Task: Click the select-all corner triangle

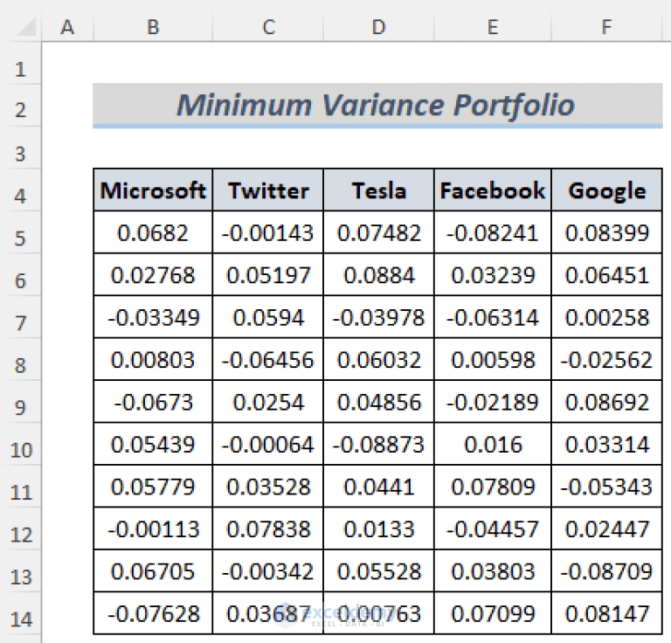Action: pyautogui.click(x=27, y=28)
